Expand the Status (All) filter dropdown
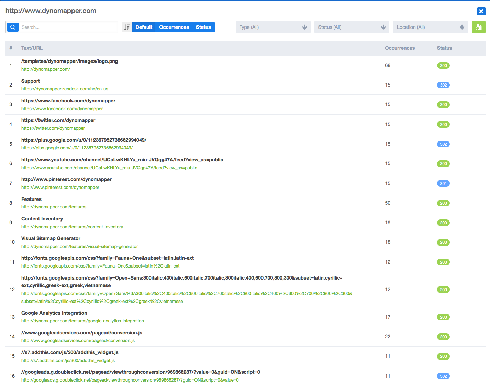Viewport: 490px width, 386px height. point(352,27)
